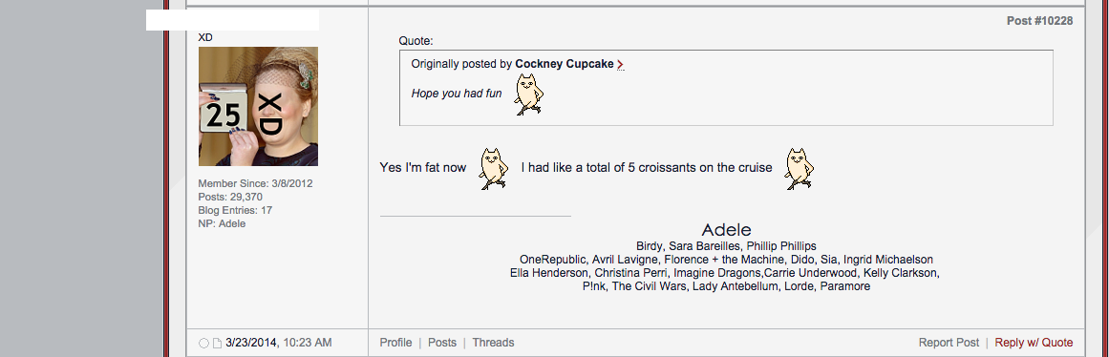Image resolution: width=1109 pixels, height=357 pixels.
Task: Click the red arrow next to Cockney Cupcake
Action: tap(620, 64)
